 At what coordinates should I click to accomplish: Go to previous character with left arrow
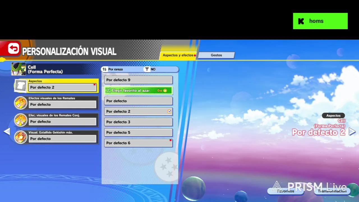[7, 132]
